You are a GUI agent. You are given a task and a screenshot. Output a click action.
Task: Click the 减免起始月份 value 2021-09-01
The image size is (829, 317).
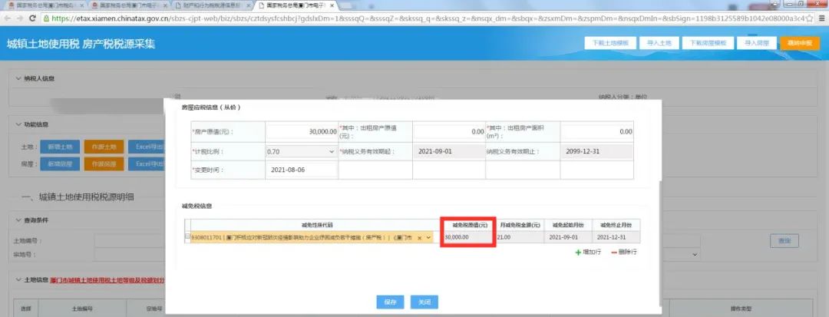[x=563, y=238]
